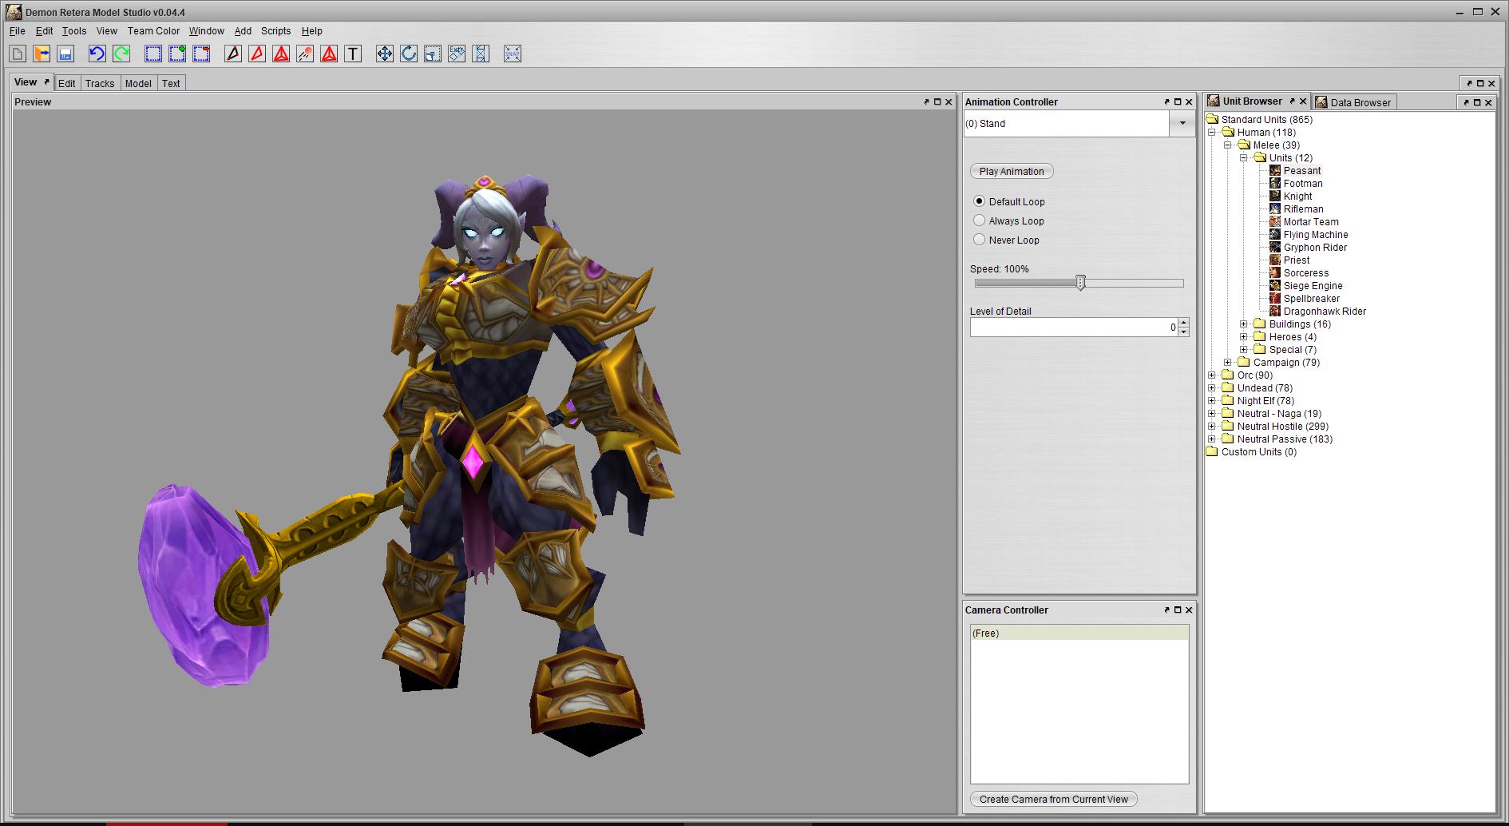Click the green Redo arrow icon
This screenshot has height=826, width=1509.
(x=121, y=54)
